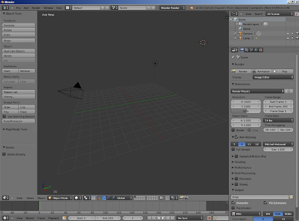Click the Lamp object icon in outliner
The width and height of the screenshot is (299, 221).
pos(240,38)
